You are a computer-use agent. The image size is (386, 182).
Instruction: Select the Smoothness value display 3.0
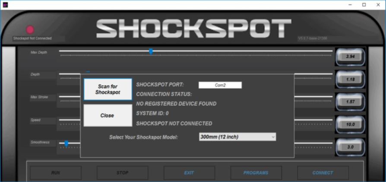point(350,147)
